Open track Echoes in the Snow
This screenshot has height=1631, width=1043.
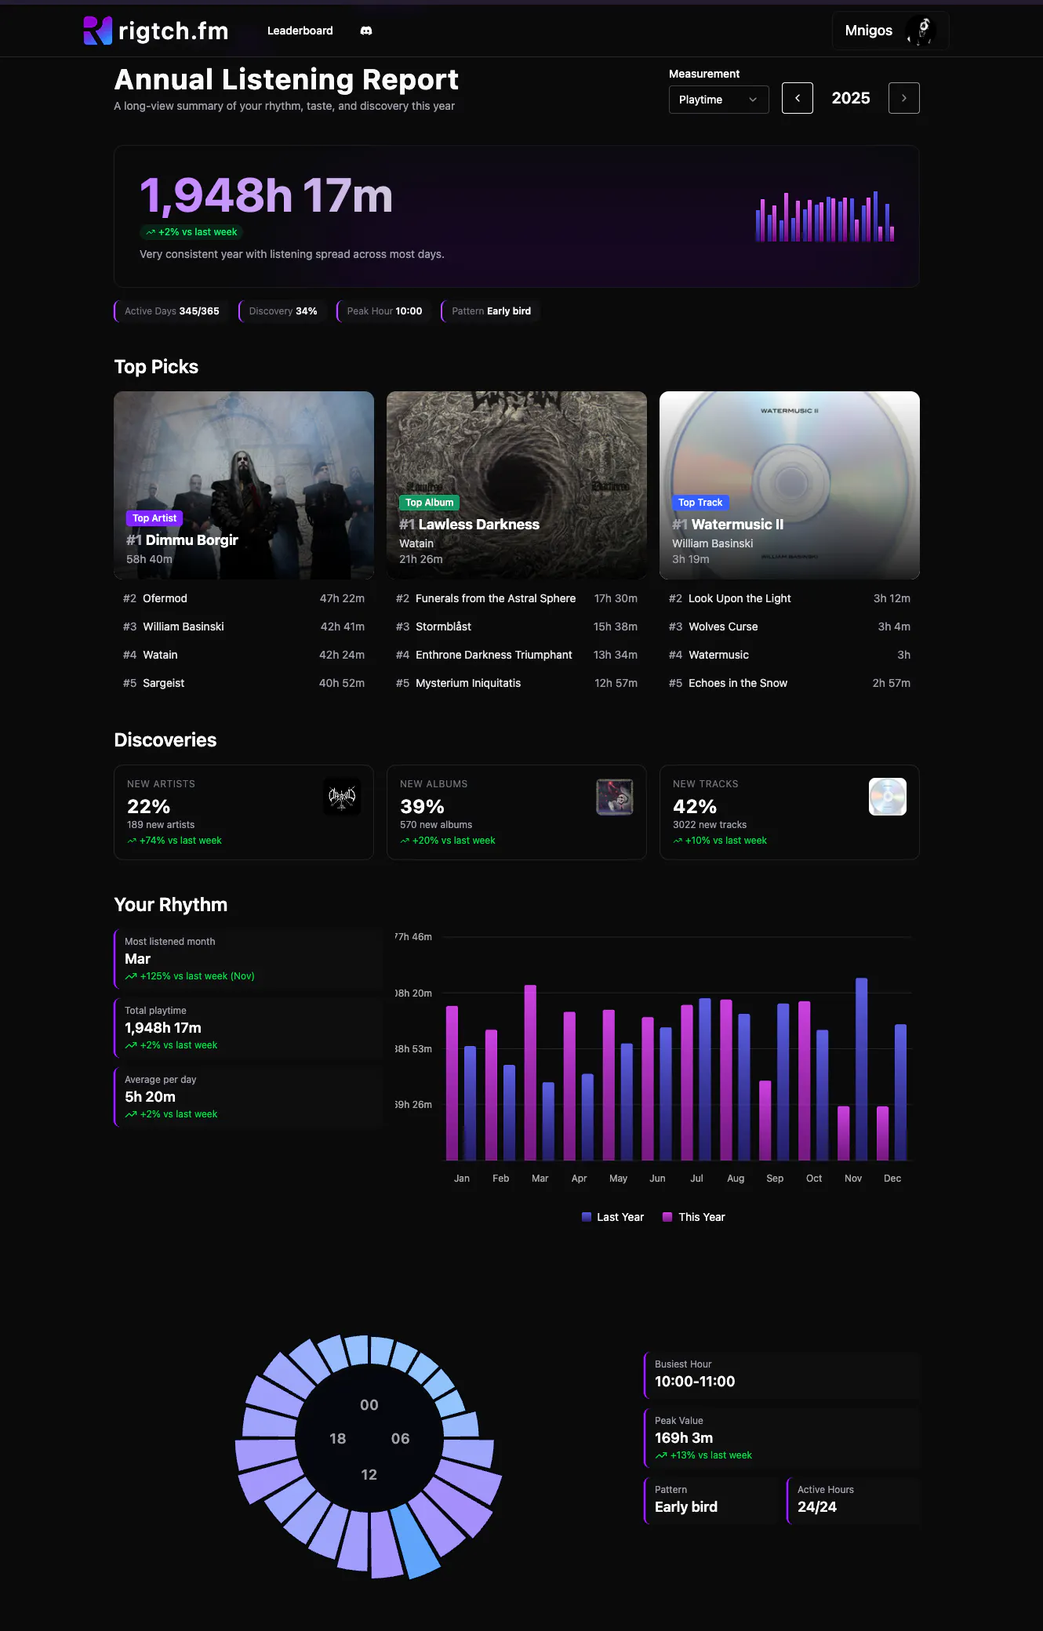pyautogui.click(x=790, y=683)
